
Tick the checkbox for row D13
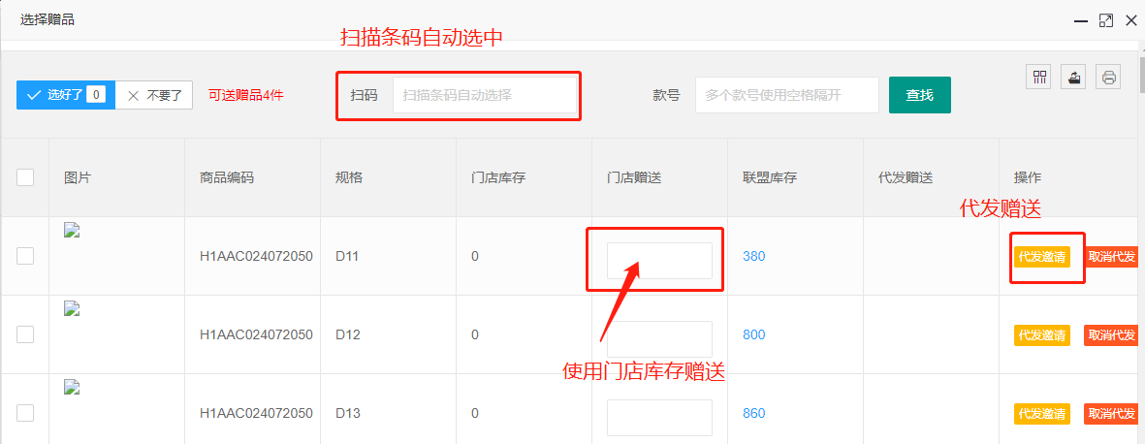25,413
